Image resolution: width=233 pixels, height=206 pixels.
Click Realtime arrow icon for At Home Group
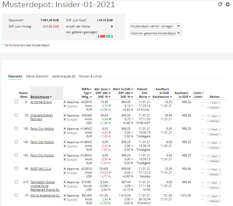[65, 102]
